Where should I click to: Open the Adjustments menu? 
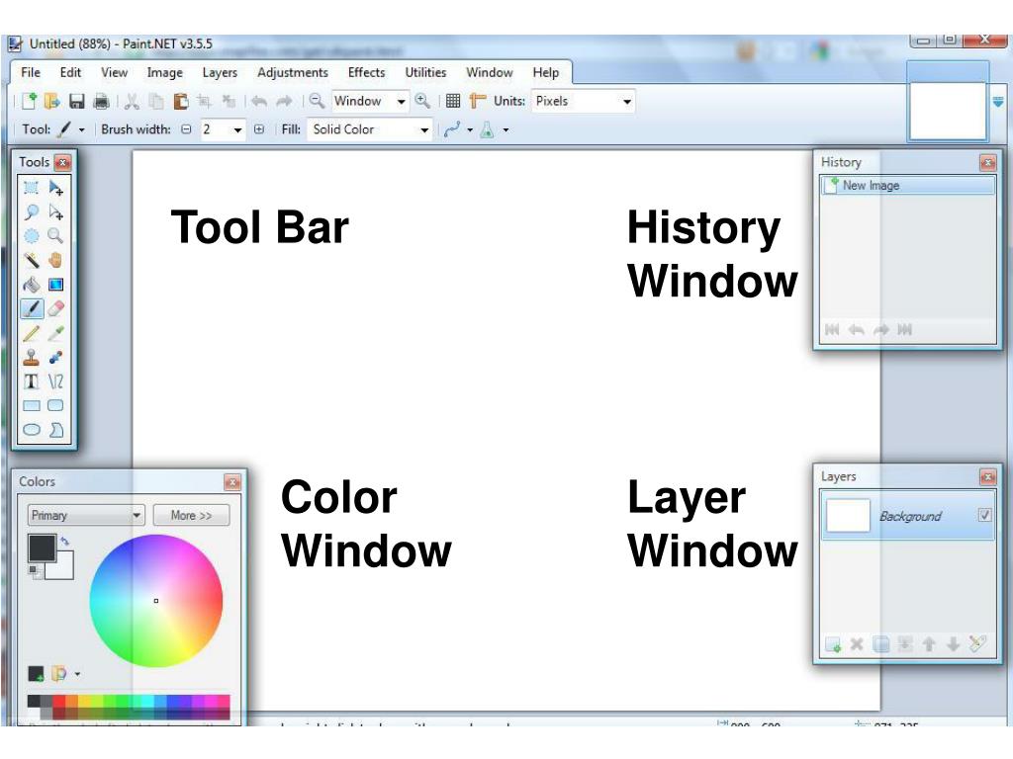tap(293, 72)
